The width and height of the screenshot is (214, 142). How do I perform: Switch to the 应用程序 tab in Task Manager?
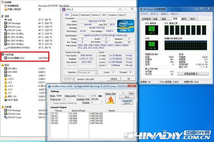(146, 19)
